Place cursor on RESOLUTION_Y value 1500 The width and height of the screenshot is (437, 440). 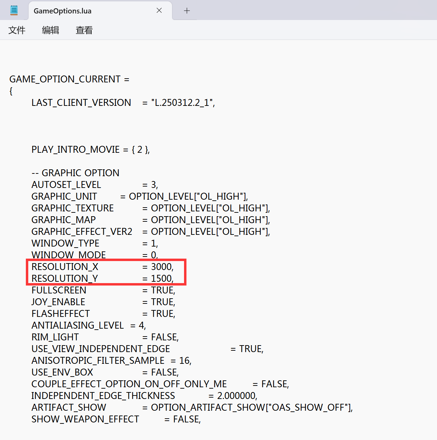point(161,279)
